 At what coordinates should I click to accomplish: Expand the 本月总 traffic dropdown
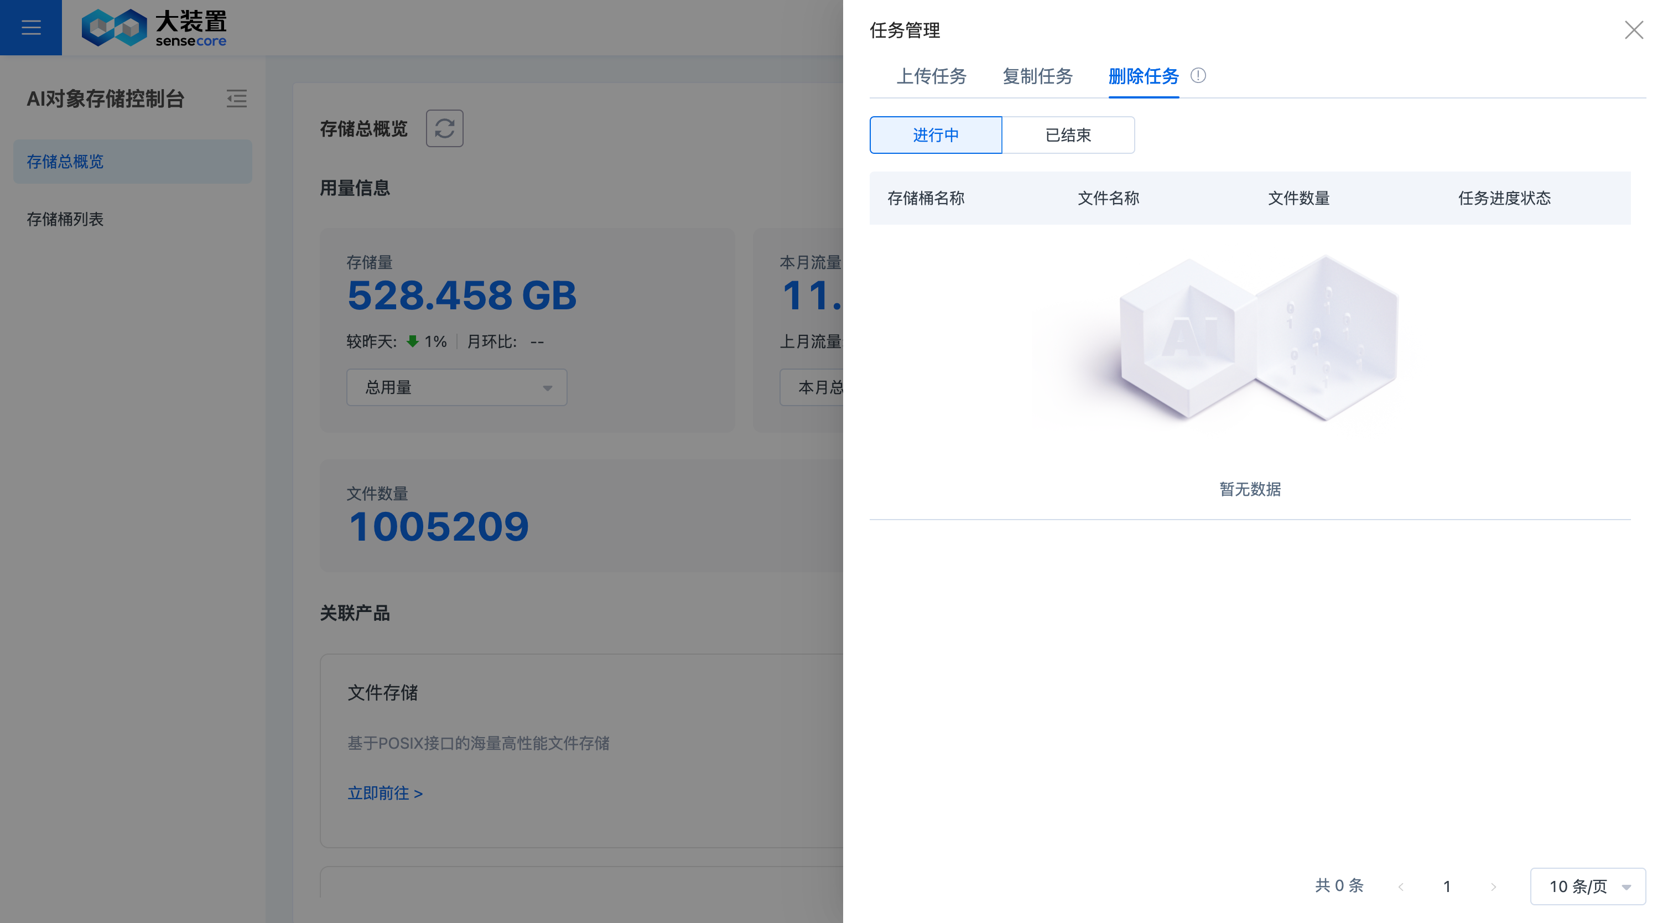coord(812,388)
